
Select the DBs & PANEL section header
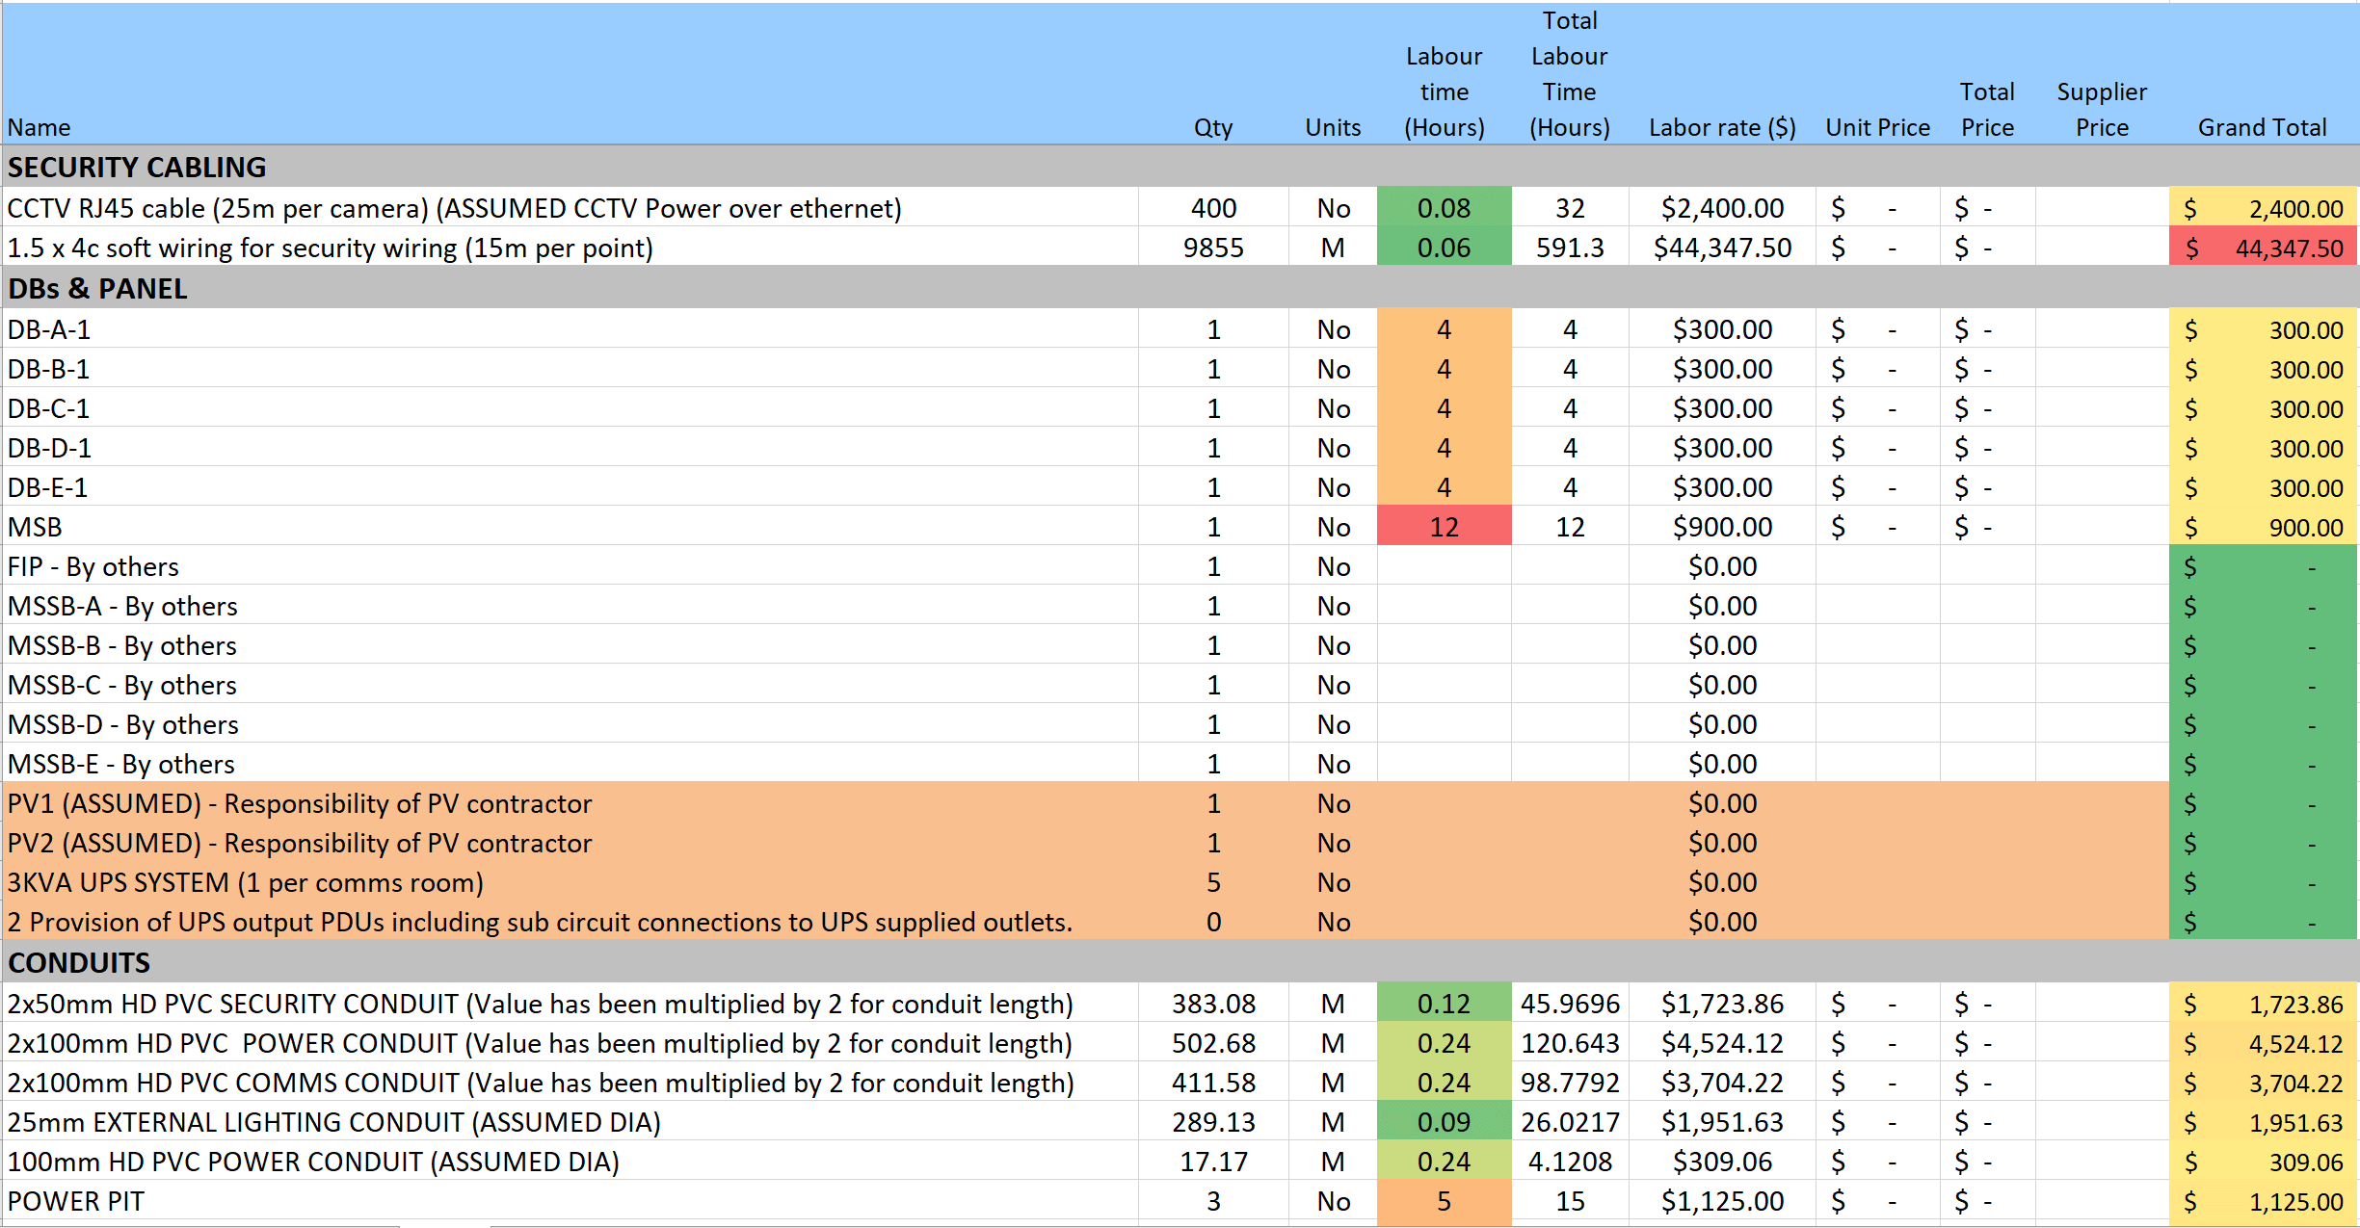(98, 288)
